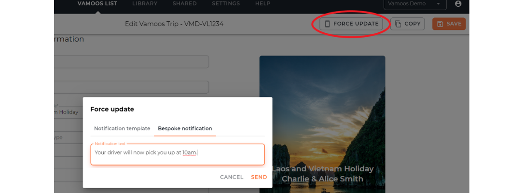Viewport: 526px width, 193px height.
Task: Click the Laos and Vietnam Holiday preview image
Action: click(x=322, y=124)
